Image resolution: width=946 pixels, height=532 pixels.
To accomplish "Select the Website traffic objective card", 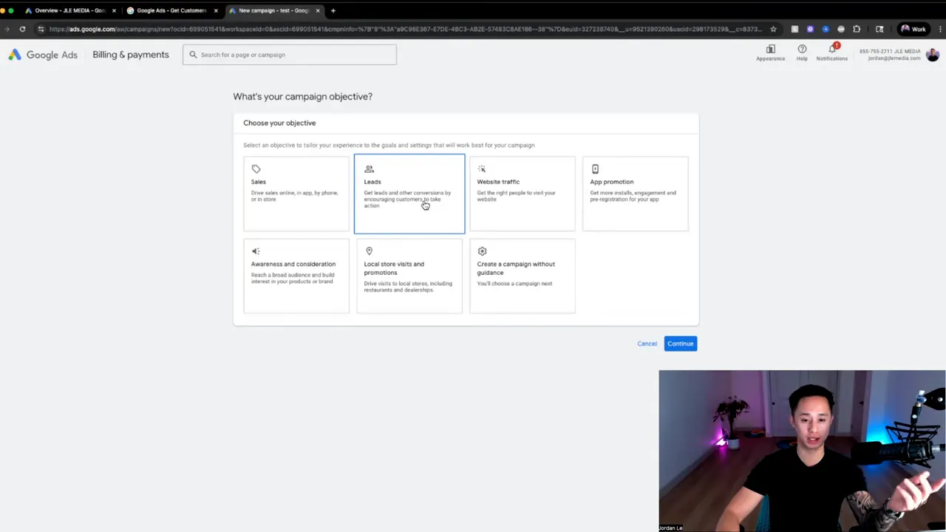I will pos(522,194).
